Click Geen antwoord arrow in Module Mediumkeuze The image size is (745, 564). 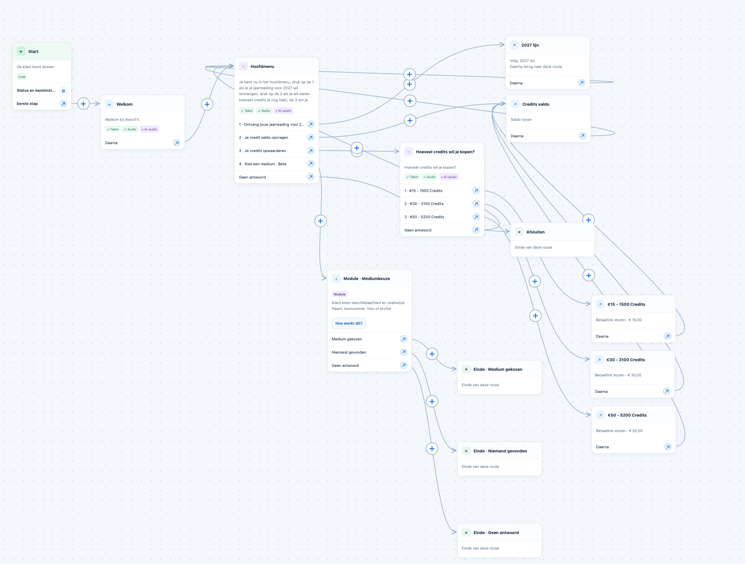tap(403, 365)
